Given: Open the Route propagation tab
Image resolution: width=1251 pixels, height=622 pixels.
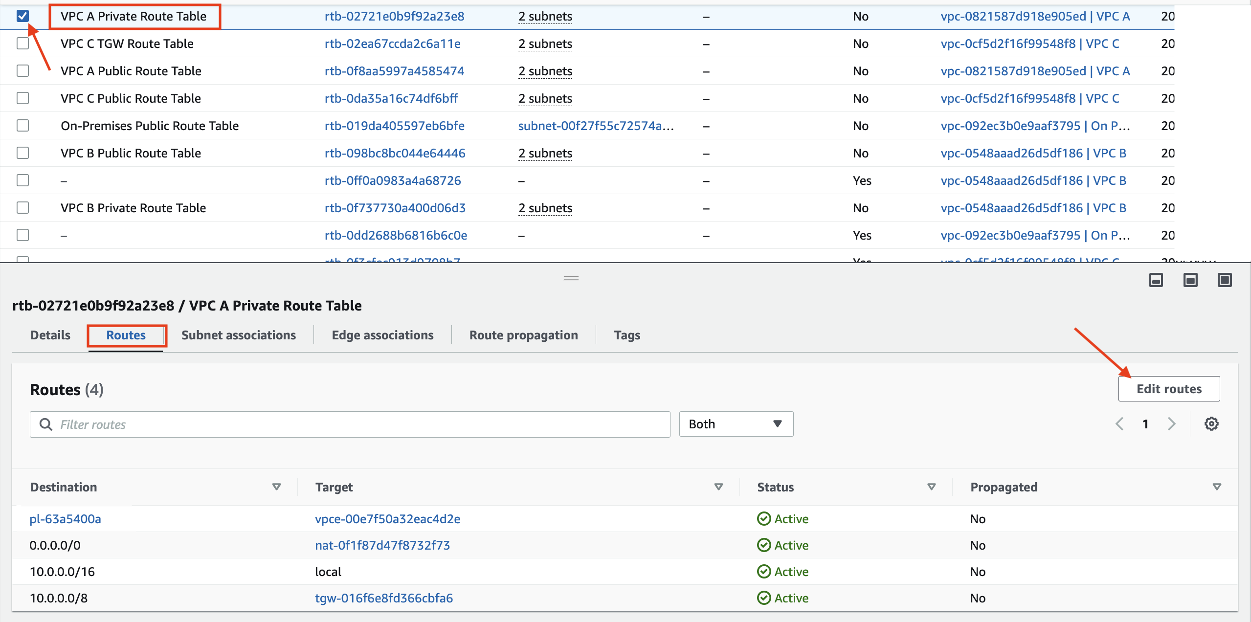Looking at the screenshot, I should point(523,335).
